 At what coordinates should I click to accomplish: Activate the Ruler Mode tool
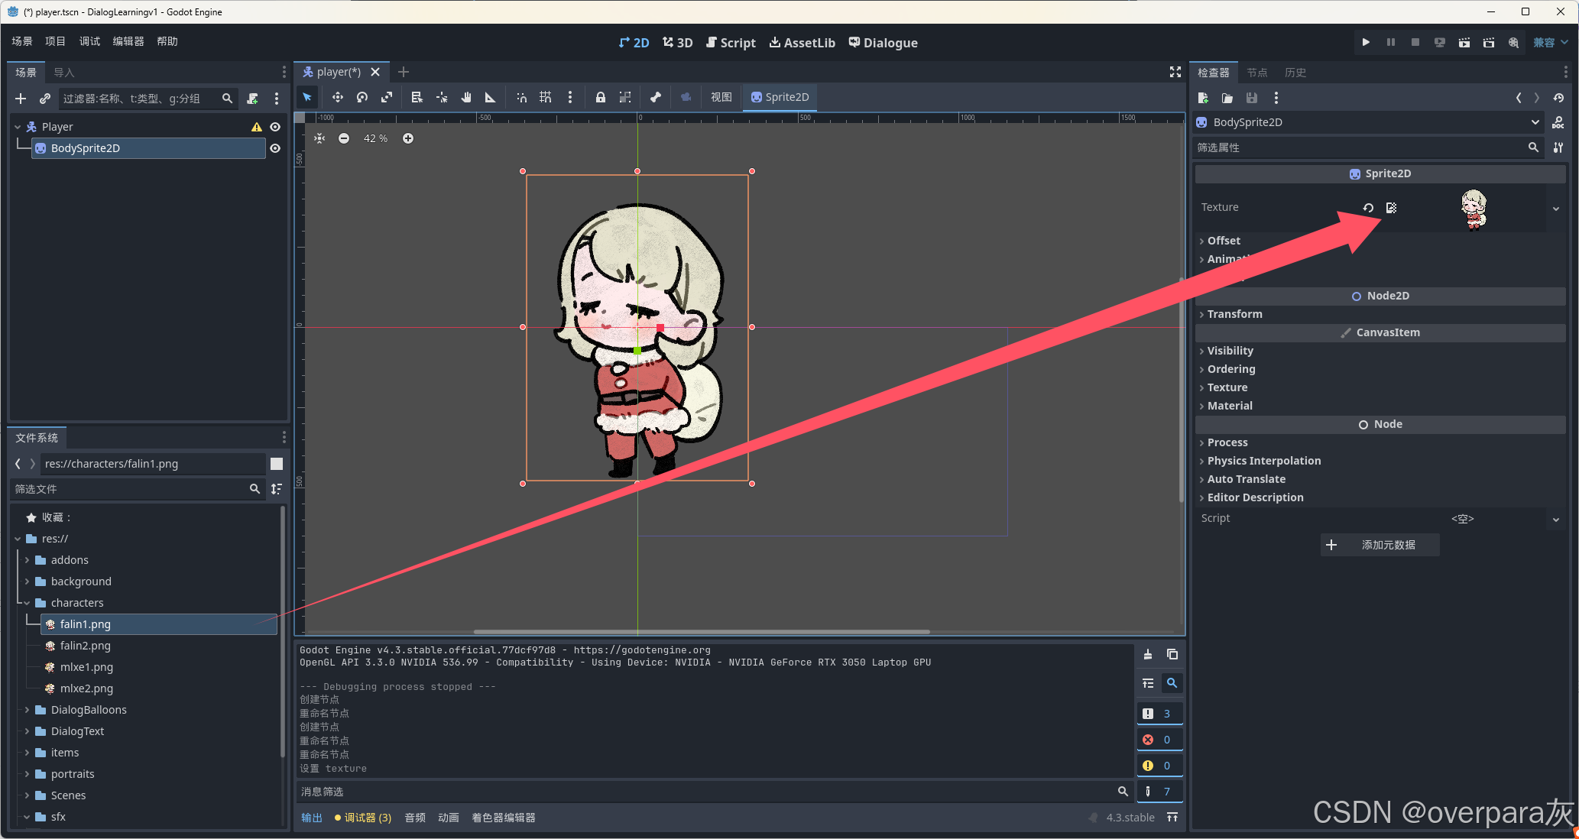pos(491,97)
